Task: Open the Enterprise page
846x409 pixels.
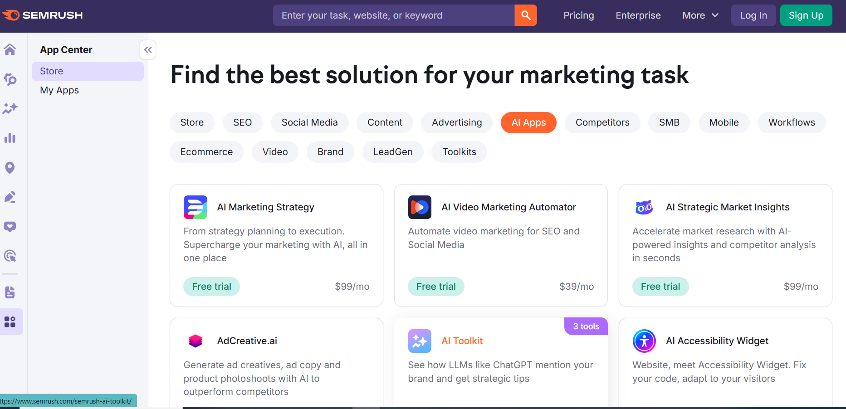Action: click(x=638, y=15)
